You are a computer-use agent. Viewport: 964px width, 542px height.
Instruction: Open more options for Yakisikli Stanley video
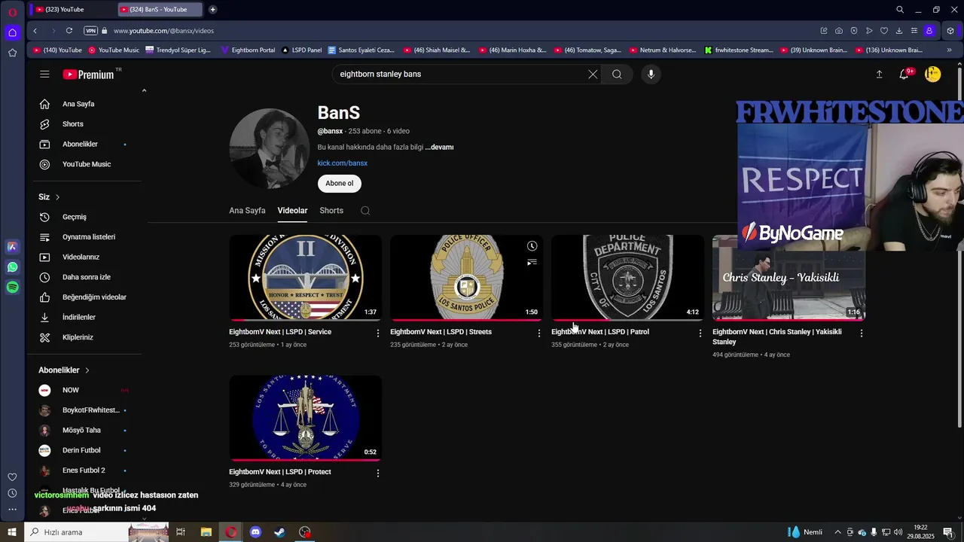(x=862, y=333)
